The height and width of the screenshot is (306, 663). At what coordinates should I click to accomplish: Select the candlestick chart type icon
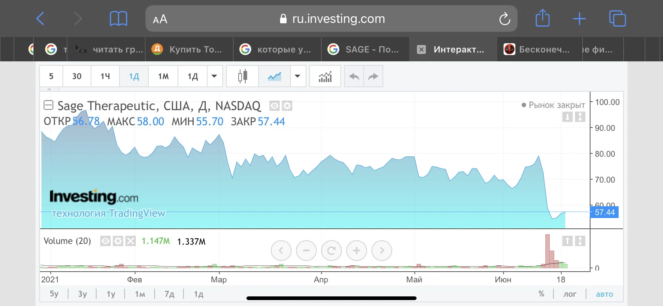click(242, 76)
